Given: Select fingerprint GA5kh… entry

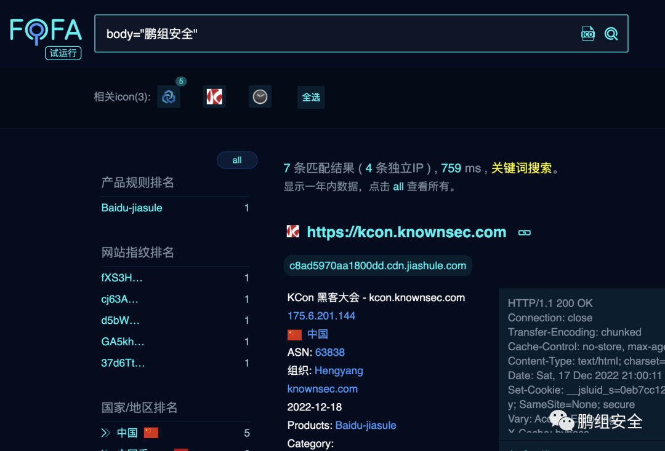Looking at the screenshot, I should point(123,342).
